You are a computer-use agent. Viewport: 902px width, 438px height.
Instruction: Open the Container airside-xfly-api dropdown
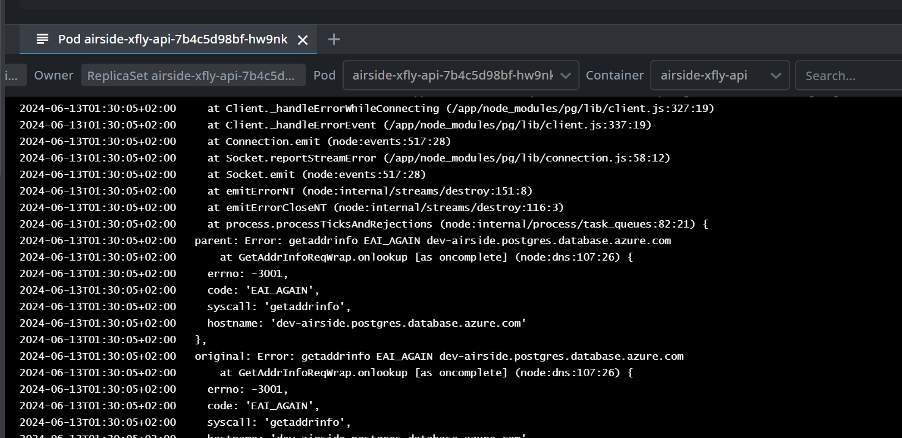pos(720,76)
